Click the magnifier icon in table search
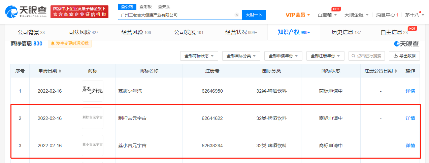The image size is (429, 163). pyautogui.click(x=354, y=56)
